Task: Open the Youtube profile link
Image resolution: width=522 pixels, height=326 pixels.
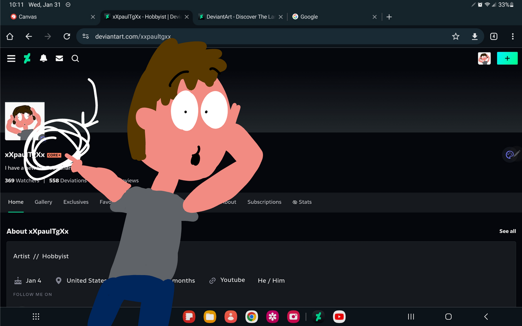Action: tap(232, 280)
